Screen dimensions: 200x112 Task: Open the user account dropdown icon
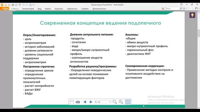[x=197, y=8]
